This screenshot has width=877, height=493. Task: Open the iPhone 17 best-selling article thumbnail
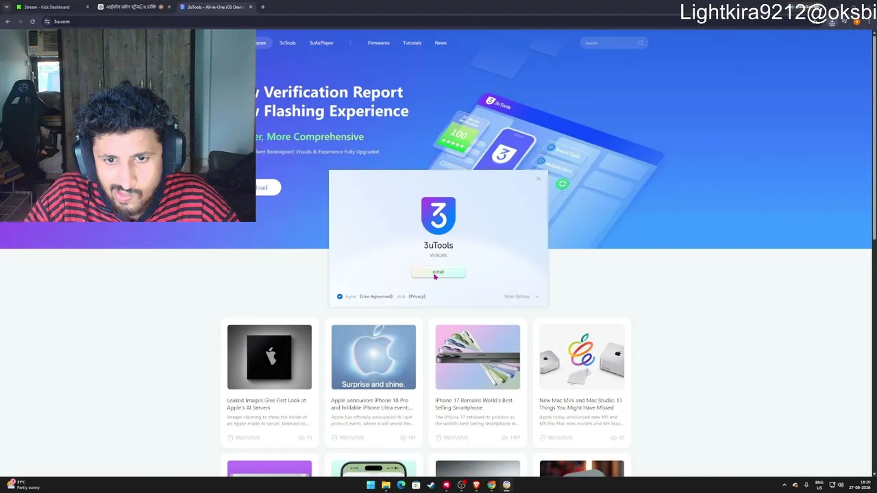(x=478, y=357)
